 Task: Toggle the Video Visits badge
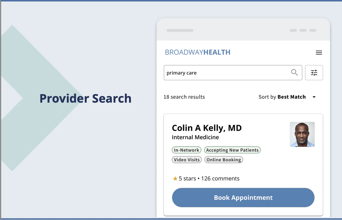pyautogui.click(x=187, y=159)
